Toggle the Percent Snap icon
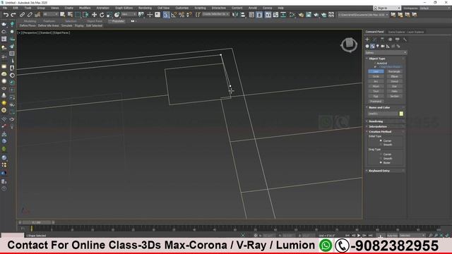The height and width of the screenshot is (254, 452). [x=182, y=15]
